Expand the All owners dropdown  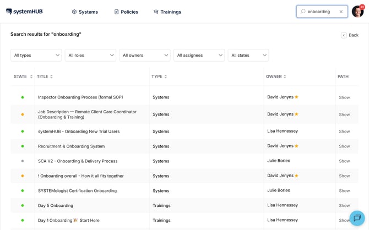click(145, 55)
